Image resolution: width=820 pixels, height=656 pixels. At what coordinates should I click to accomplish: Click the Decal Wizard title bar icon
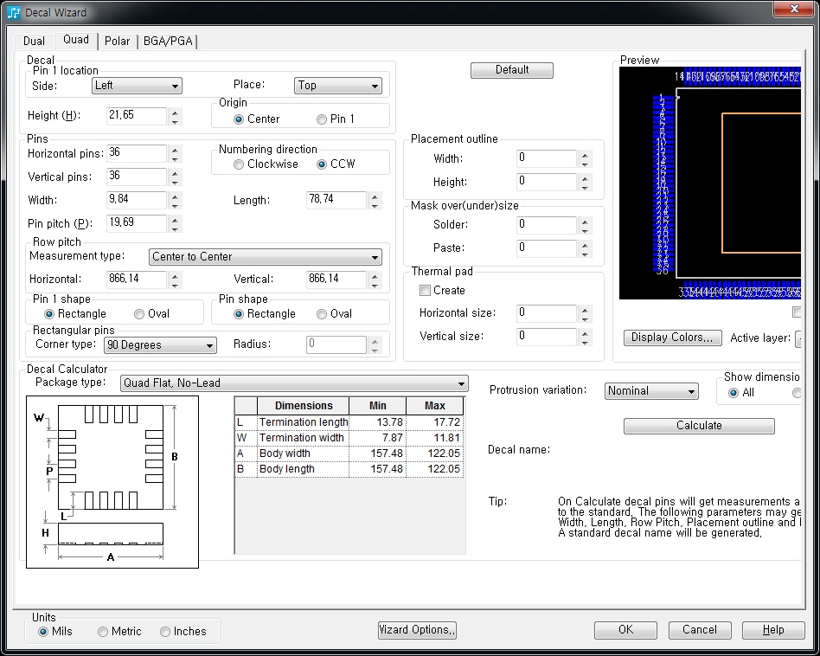[x=13, y=12]
